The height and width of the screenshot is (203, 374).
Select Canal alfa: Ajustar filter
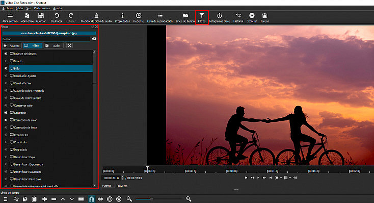[51, 76]
